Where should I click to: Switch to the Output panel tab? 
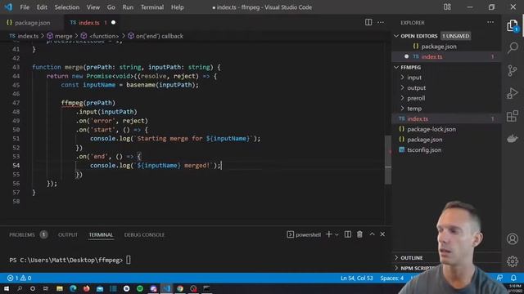point(67,234)
